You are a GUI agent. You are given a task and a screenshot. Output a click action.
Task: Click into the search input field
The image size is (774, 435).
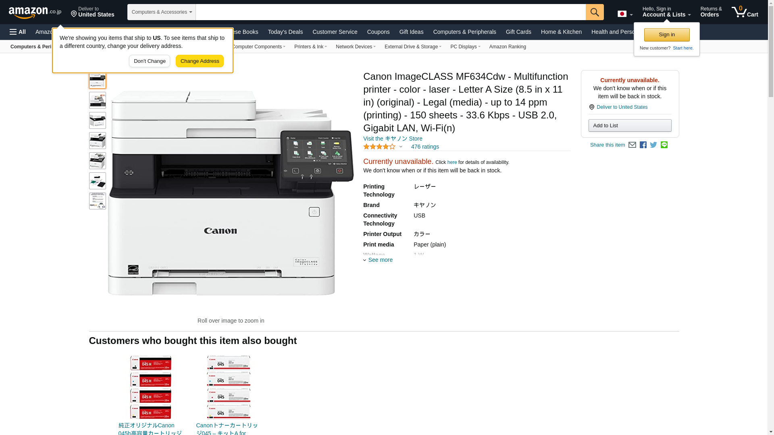[391, 12]
